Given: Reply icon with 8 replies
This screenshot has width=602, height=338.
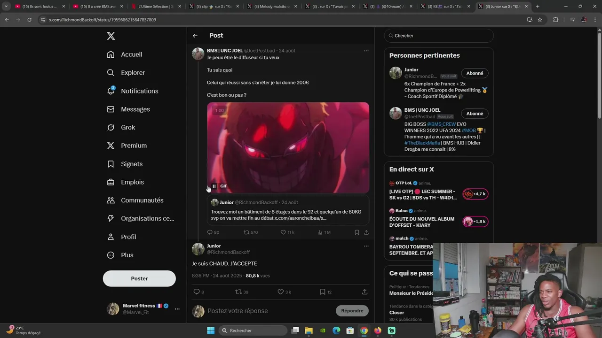Looking at the screenshot, I should click(198, 292).
